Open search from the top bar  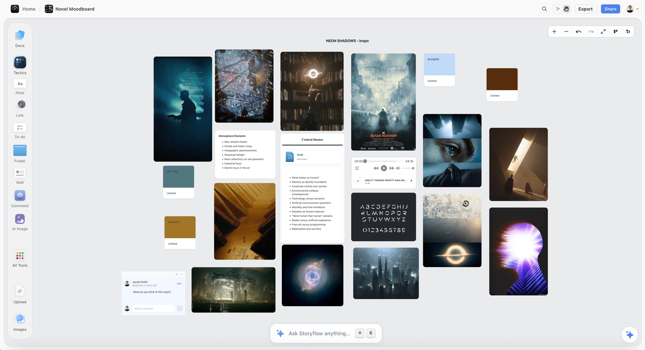[544, 9]
